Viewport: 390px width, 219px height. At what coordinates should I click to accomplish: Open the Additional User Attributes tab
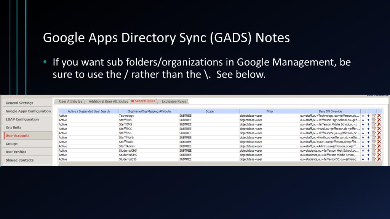pyautogui.click(x=108, y=101)
